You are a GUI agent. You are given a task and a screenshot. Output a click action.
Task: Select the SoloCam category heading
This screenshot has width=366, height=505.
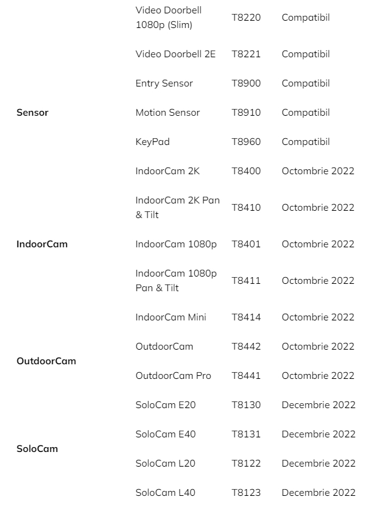click(37, 448)
